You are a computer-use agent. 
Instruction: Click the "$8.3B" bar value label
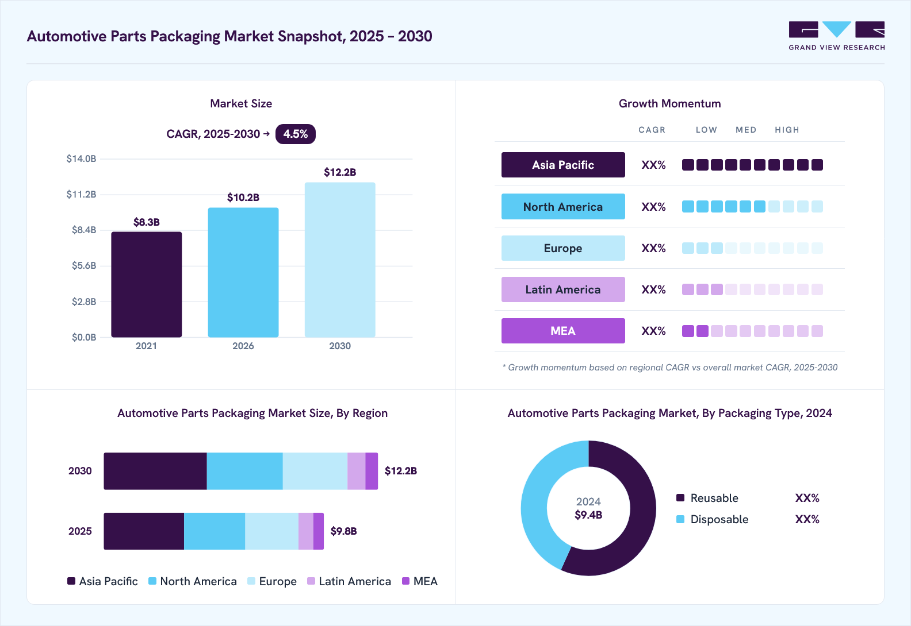click(x=147, y=222)
